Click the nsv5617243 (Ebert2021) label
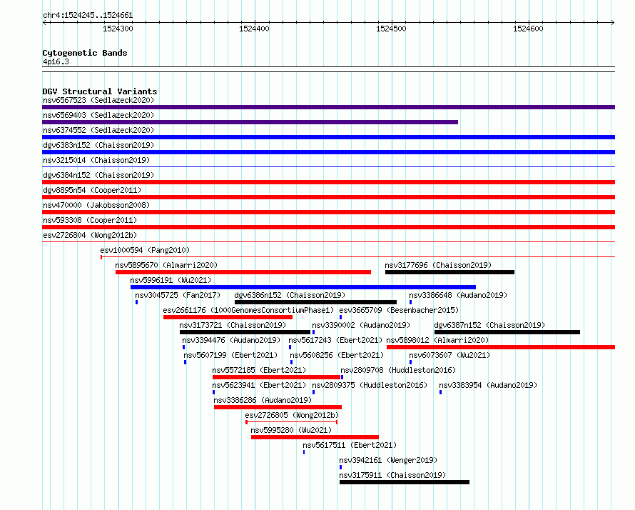Image resolution: width=635 pixels, height=510 pixels. (335, 340)
